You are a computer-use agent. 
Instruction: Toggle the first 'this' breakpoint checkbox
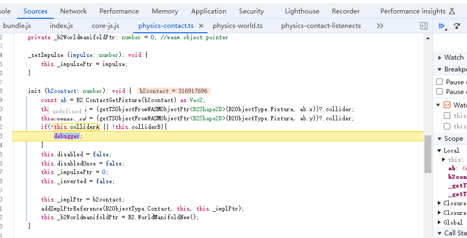coord(447,116)
